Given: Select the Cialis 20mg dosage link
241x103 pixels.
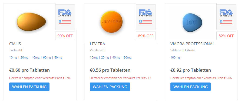Looking at the screenshot, I should (24, 58).
